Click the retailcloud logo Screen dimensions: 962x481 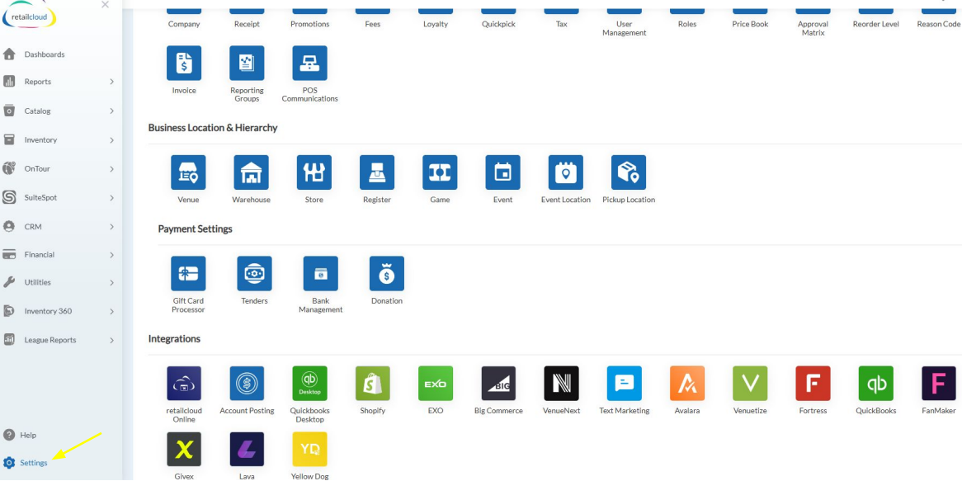pyautogui.click(x=29, y=17)
